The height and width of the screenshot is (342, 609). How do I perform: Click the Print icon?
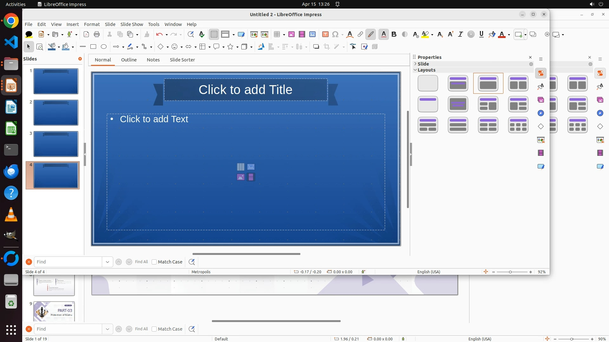pyautogui.click(x=97, y=34)
